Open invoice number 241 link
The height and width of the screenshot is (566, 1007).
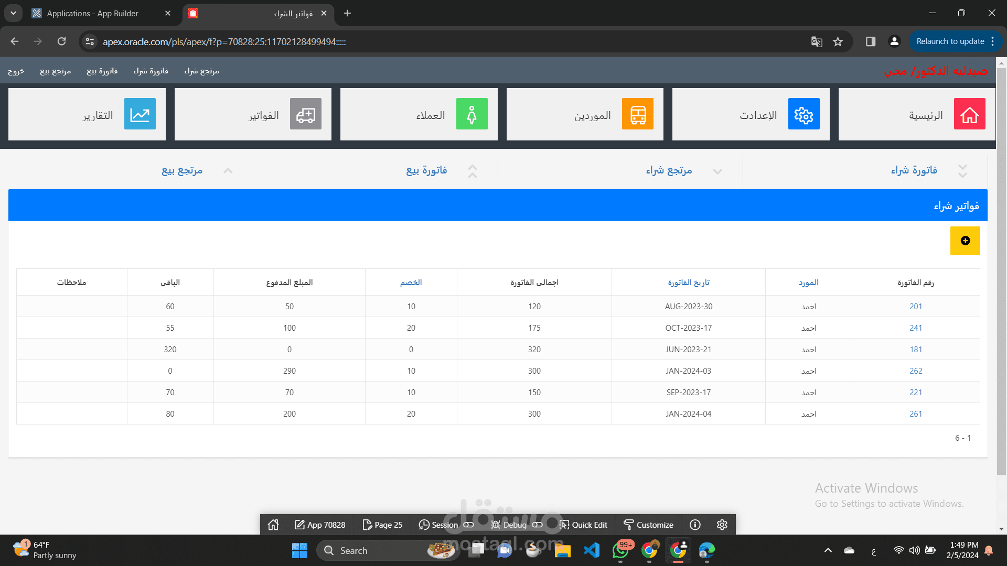pyautogui.click(x=916, y=328)
